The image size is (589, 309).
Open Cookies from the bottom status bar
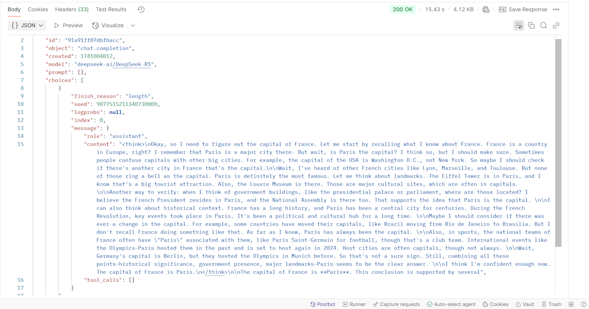click(496, 304)
